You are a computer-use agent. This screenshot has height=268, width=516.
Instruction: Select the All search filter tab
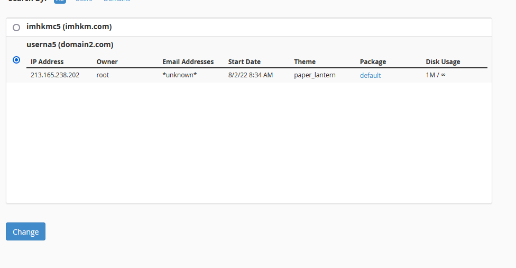(x=60, y=1)
